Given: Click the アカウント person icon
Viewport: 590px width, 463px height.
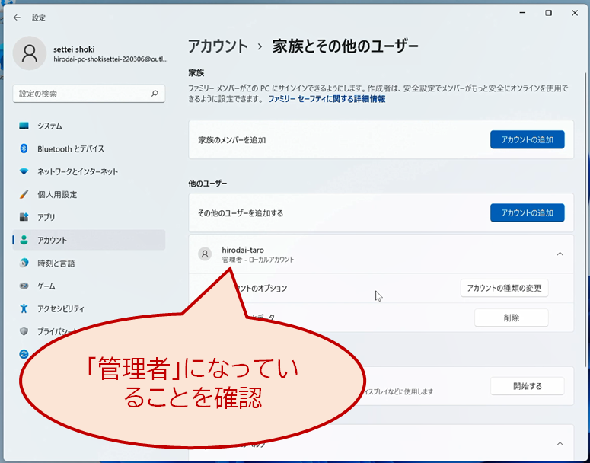Looking at the screenshot, I should click(x=24, y=240).
